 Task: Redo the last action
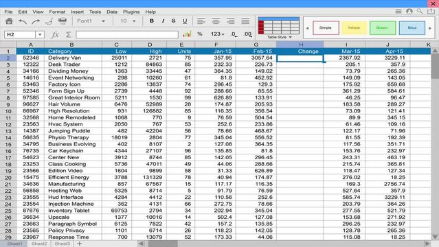tap(36, 21)
